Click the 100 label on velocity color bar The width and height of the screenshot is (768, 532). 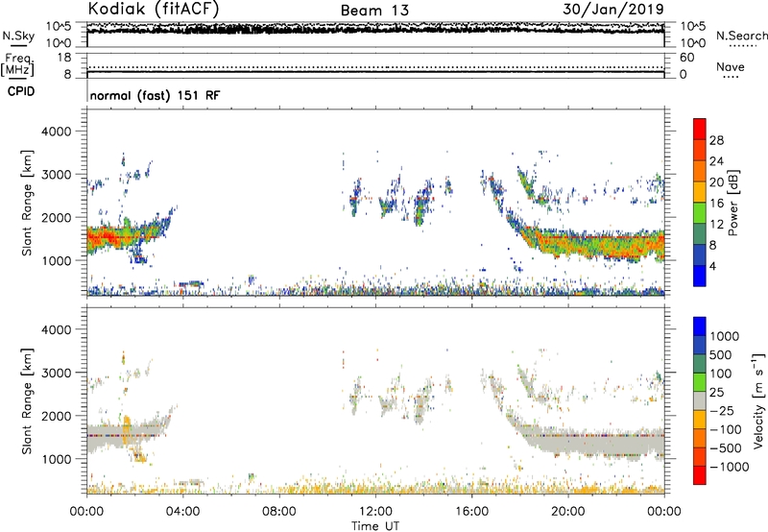click(x=721, y=374)
